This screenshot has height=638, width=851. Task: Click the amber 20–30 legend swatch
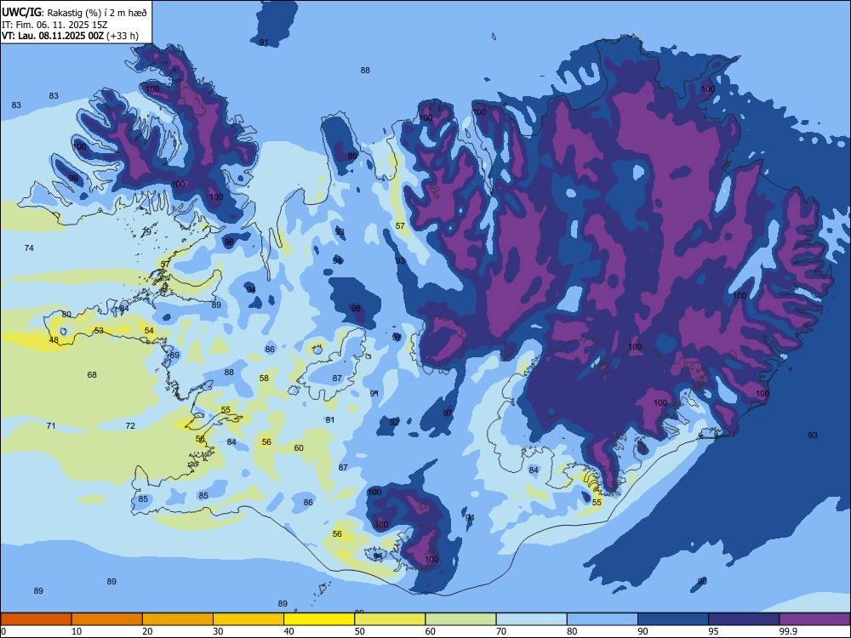(178, 619)
